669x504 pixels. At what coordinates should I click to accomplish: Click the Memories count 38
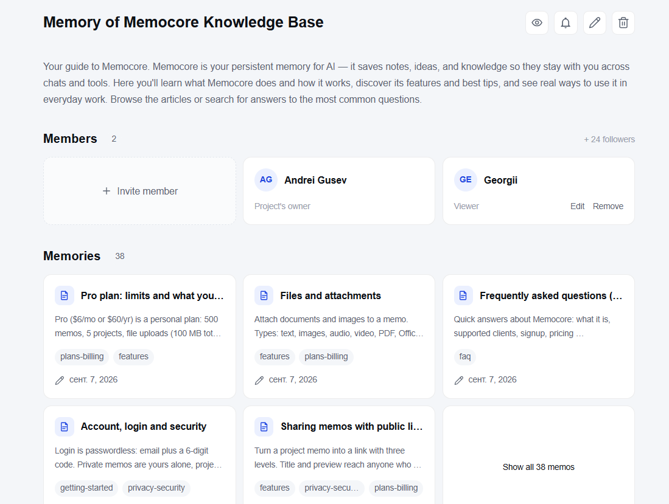pos(120,257)
